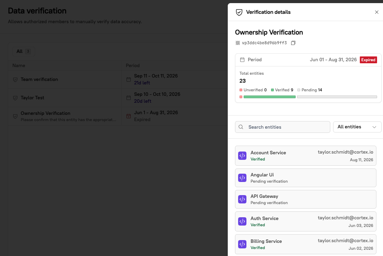Click the shield icon beside Verification details
The image size is (383, 256).
click(239, 12)
